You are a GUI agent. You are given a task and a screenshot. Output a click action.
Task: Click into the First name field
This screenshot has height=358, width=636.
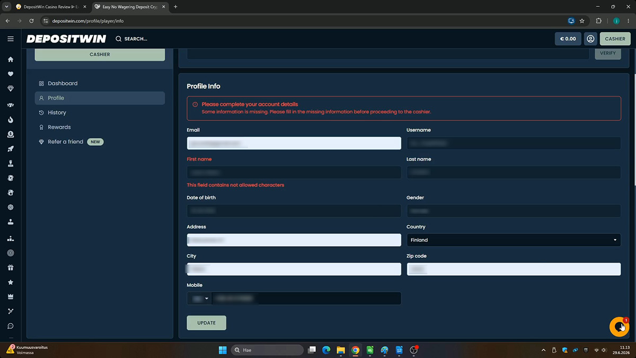[294, 172]
